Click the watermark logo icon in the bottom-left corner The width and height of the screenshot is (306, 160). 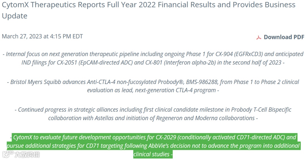tap(8, 154)
